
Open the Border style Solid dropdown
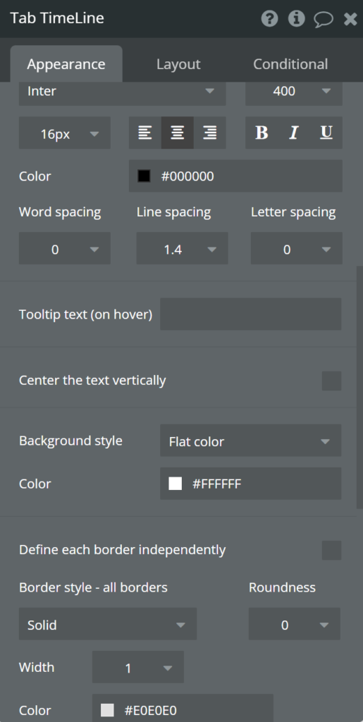(108, 624)
